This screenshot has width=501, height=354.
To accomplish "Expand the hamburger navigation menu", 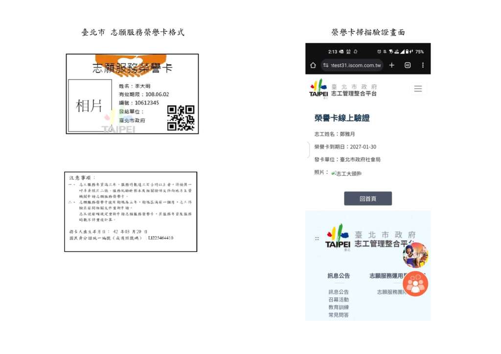I will 418,88.
